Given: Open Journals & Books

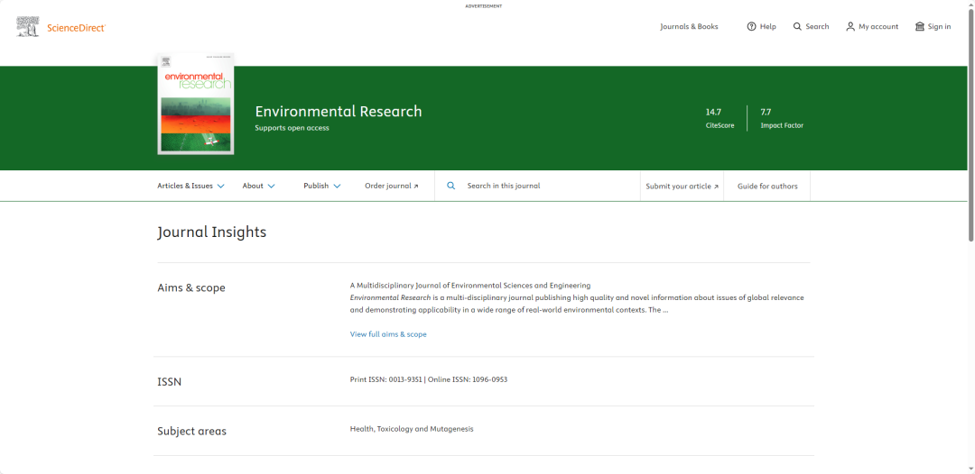Looking at the screenshot, I should tap(689, 27).
